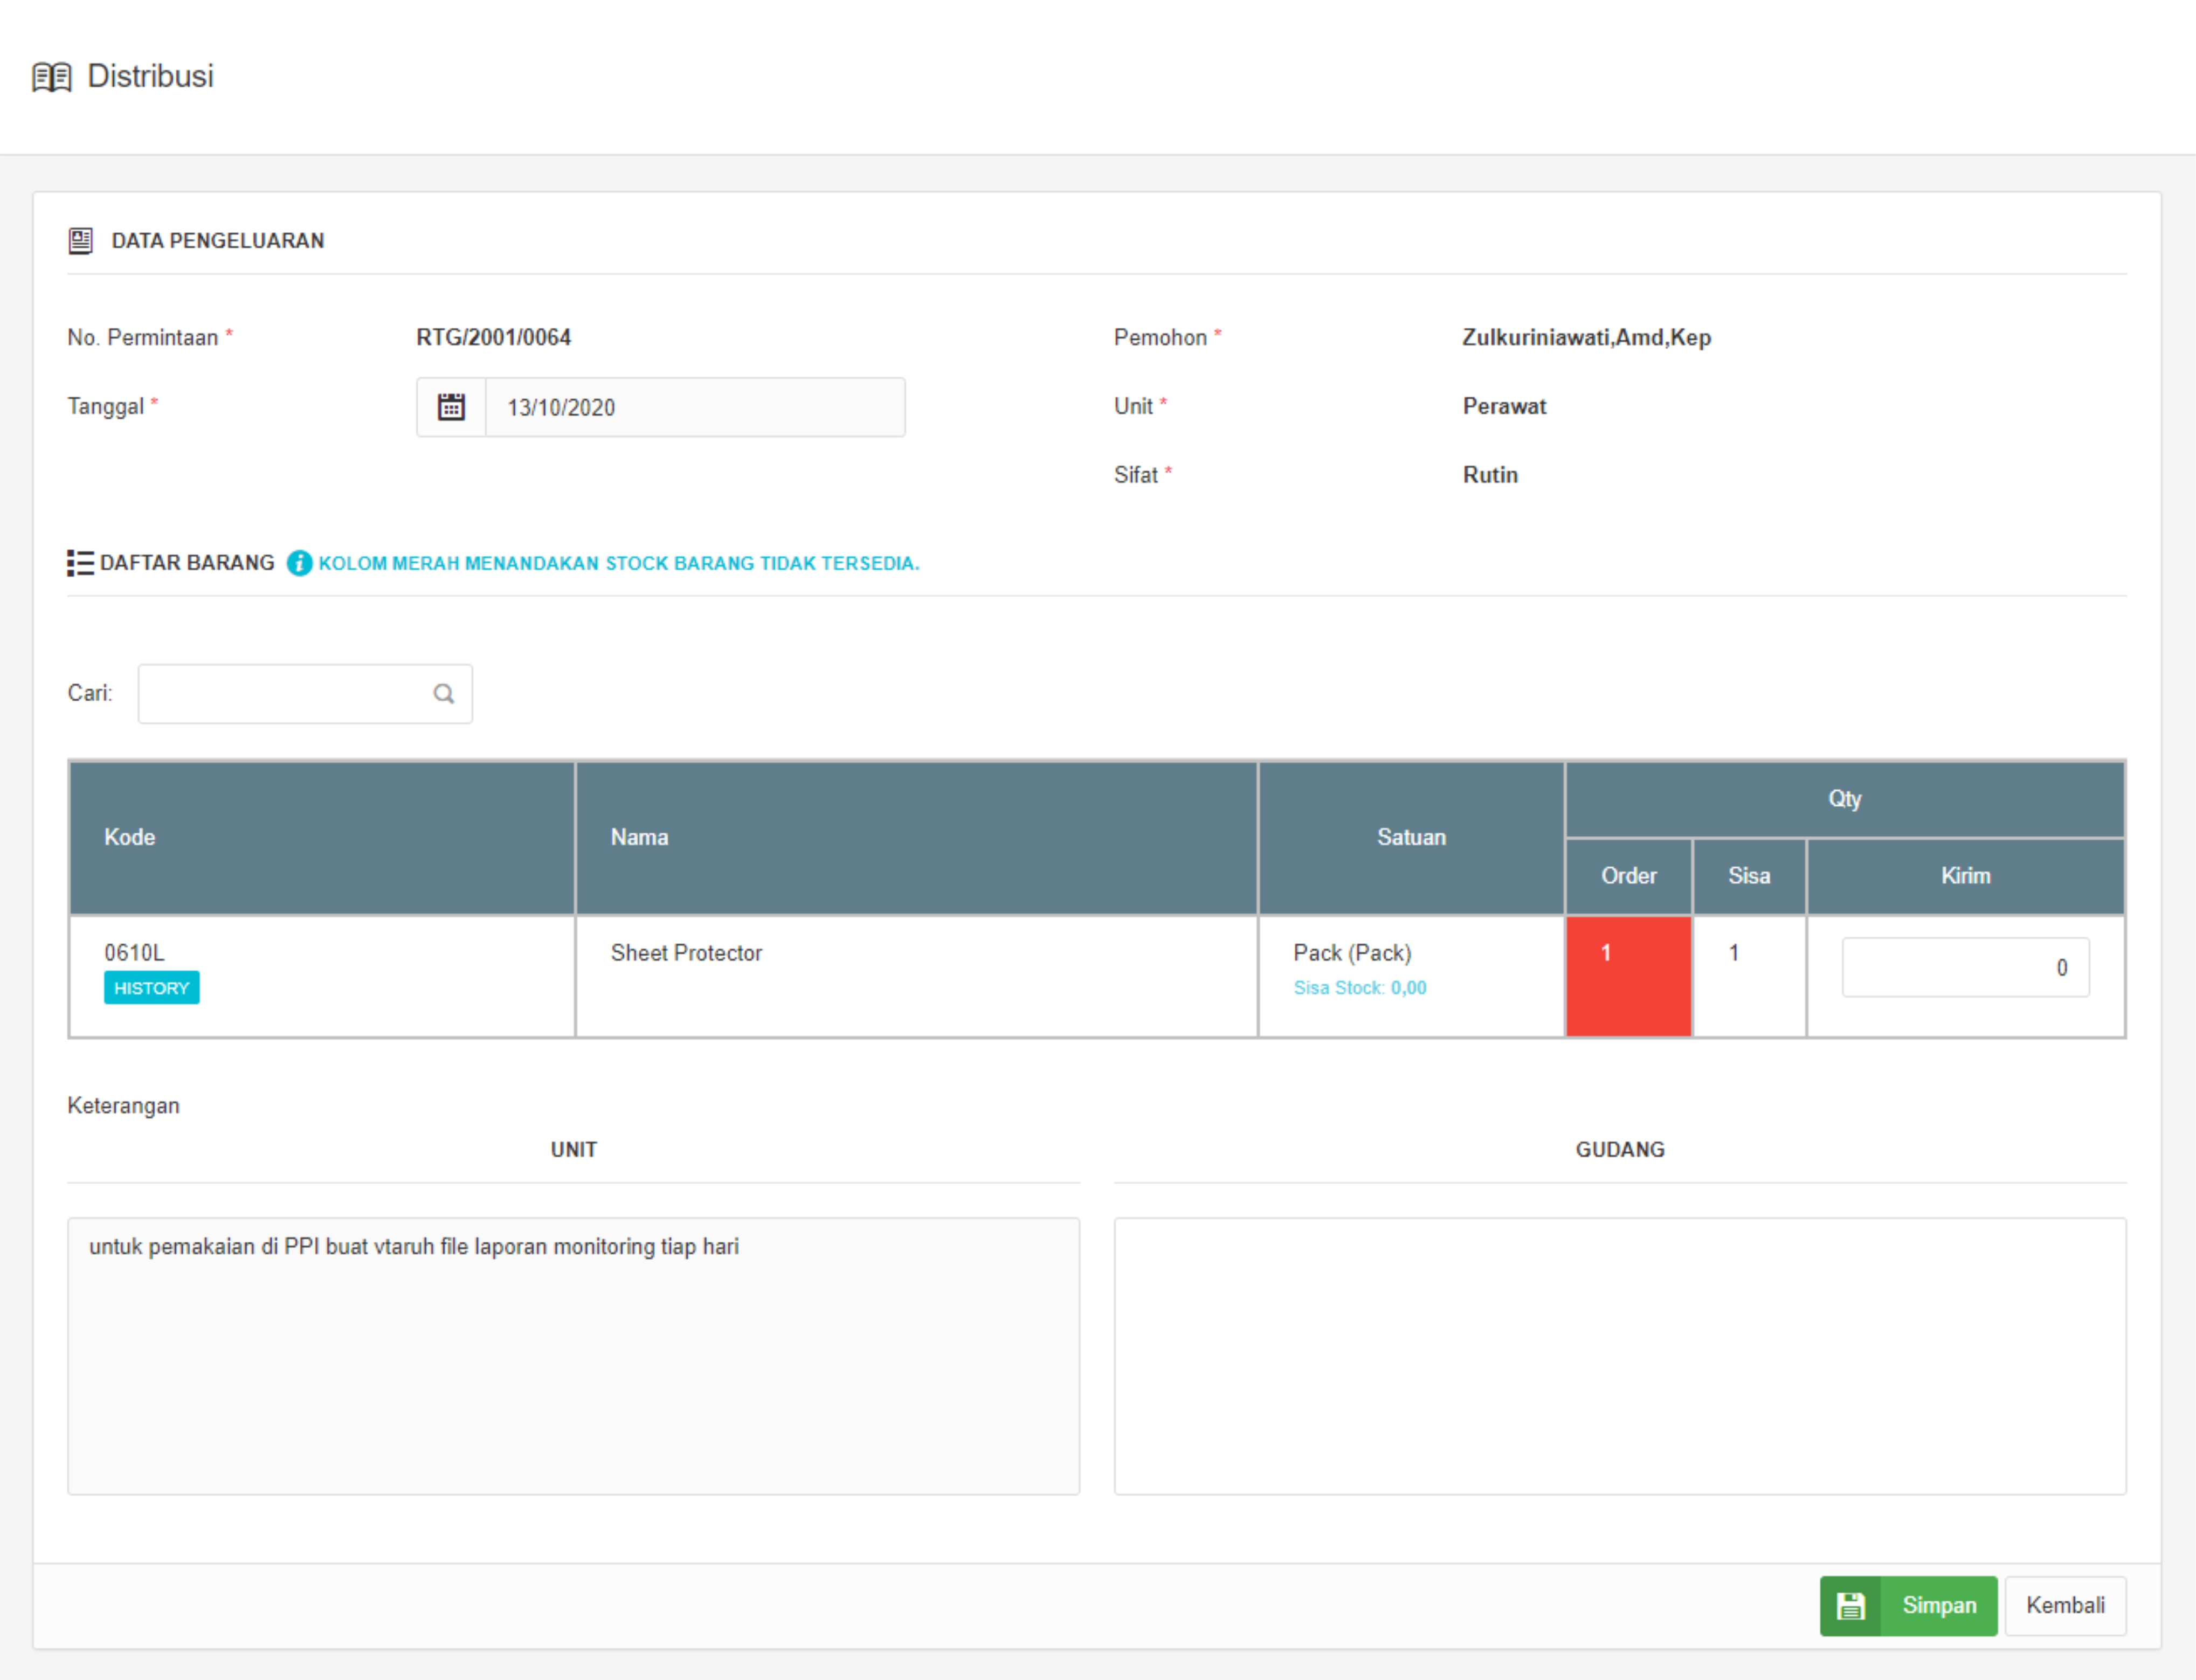Image resolution: width=2196 pixels, height=1680 pixels.
Task: Click the Sisa Stock 0,00 text
Action: tap(1359, 988)
